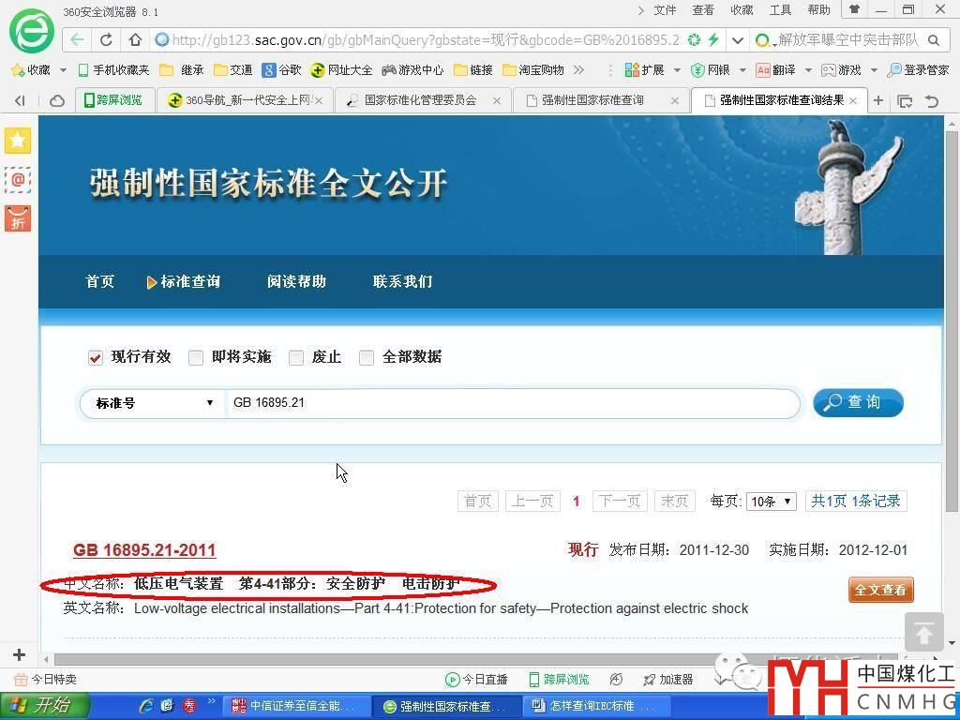Image resolution: width=960 pixels, height=720 pixels.
Task: Click the back navigation arrow
Action: 77,40
